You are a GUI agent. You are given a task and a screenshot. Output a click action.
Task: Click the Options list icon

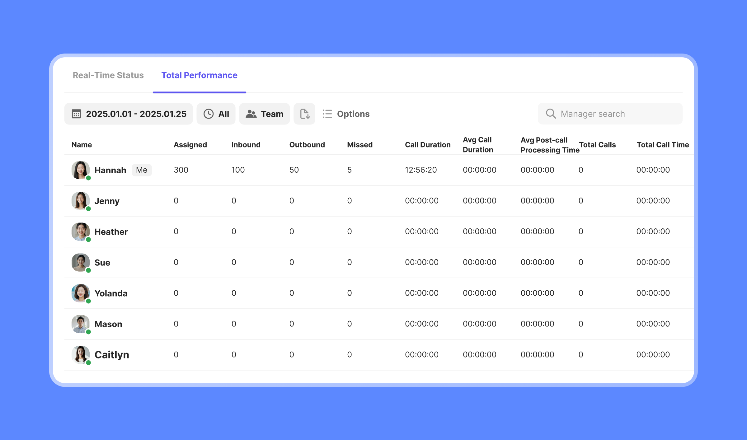[327, 114]
